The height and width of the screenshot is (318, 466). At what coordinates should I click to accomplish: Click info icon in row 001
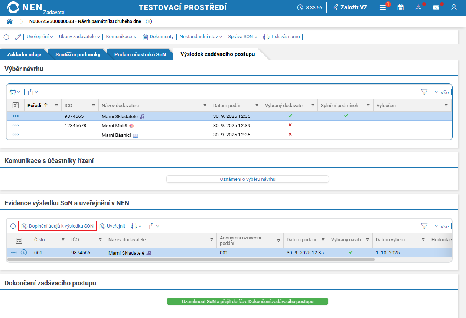24,252
